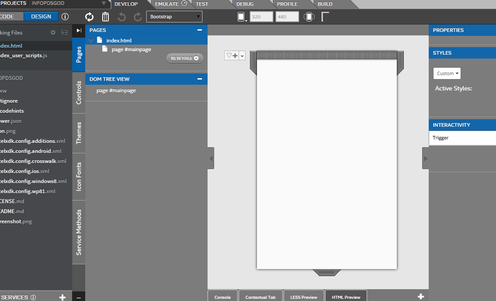Screen dimensions: 496x301
Task: Open the Custom styles dropdown
Action: point(447,73)
